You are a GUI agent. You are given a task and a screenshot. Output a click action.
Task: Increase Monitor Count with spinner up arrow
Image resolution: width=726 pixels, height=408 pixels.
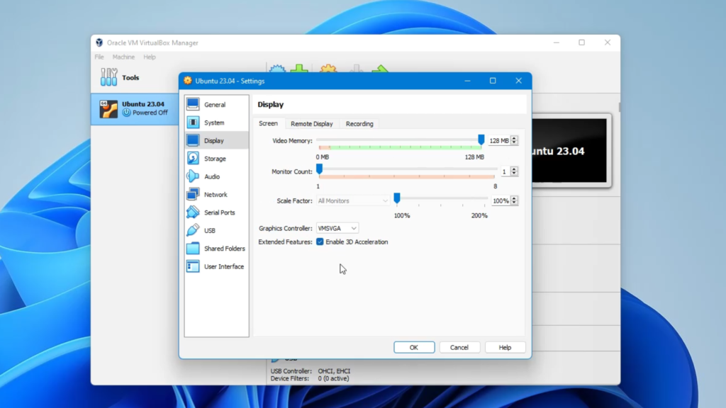pos(514,169)
